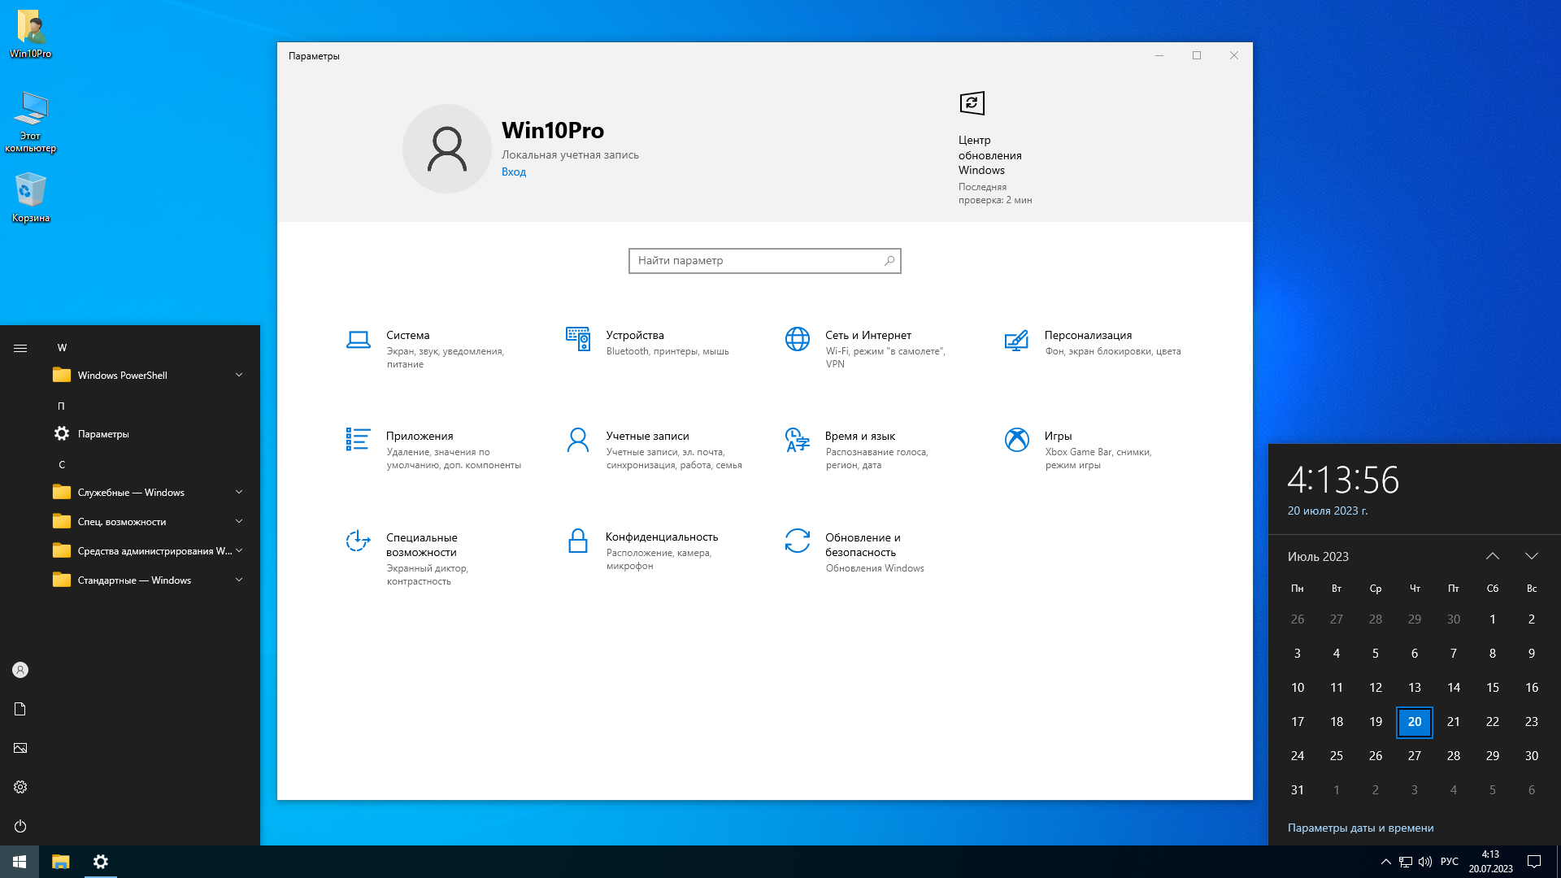
Task: Open the volume tray icon
Action: (x=1425, y=862)
